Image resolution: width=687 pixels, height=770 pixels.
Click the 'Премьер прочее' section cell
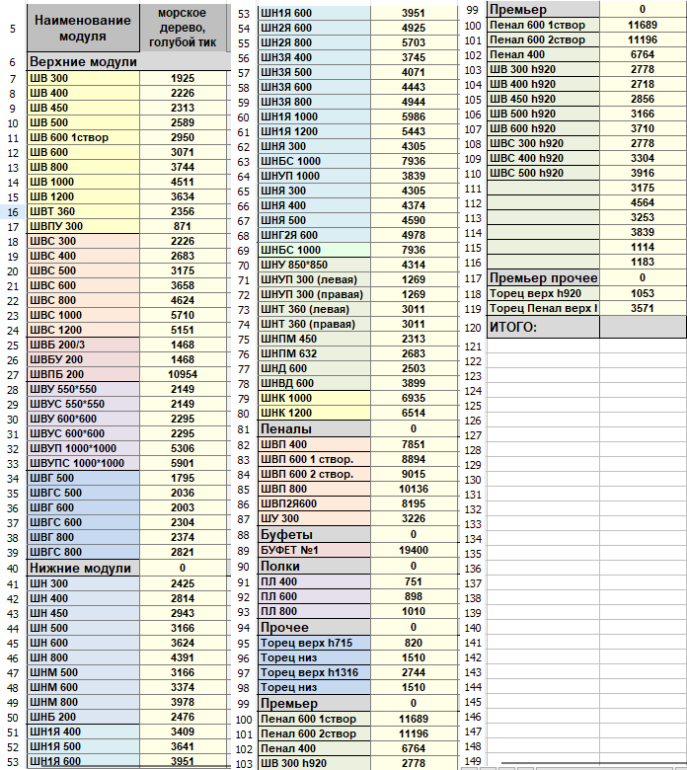[543, 278]
